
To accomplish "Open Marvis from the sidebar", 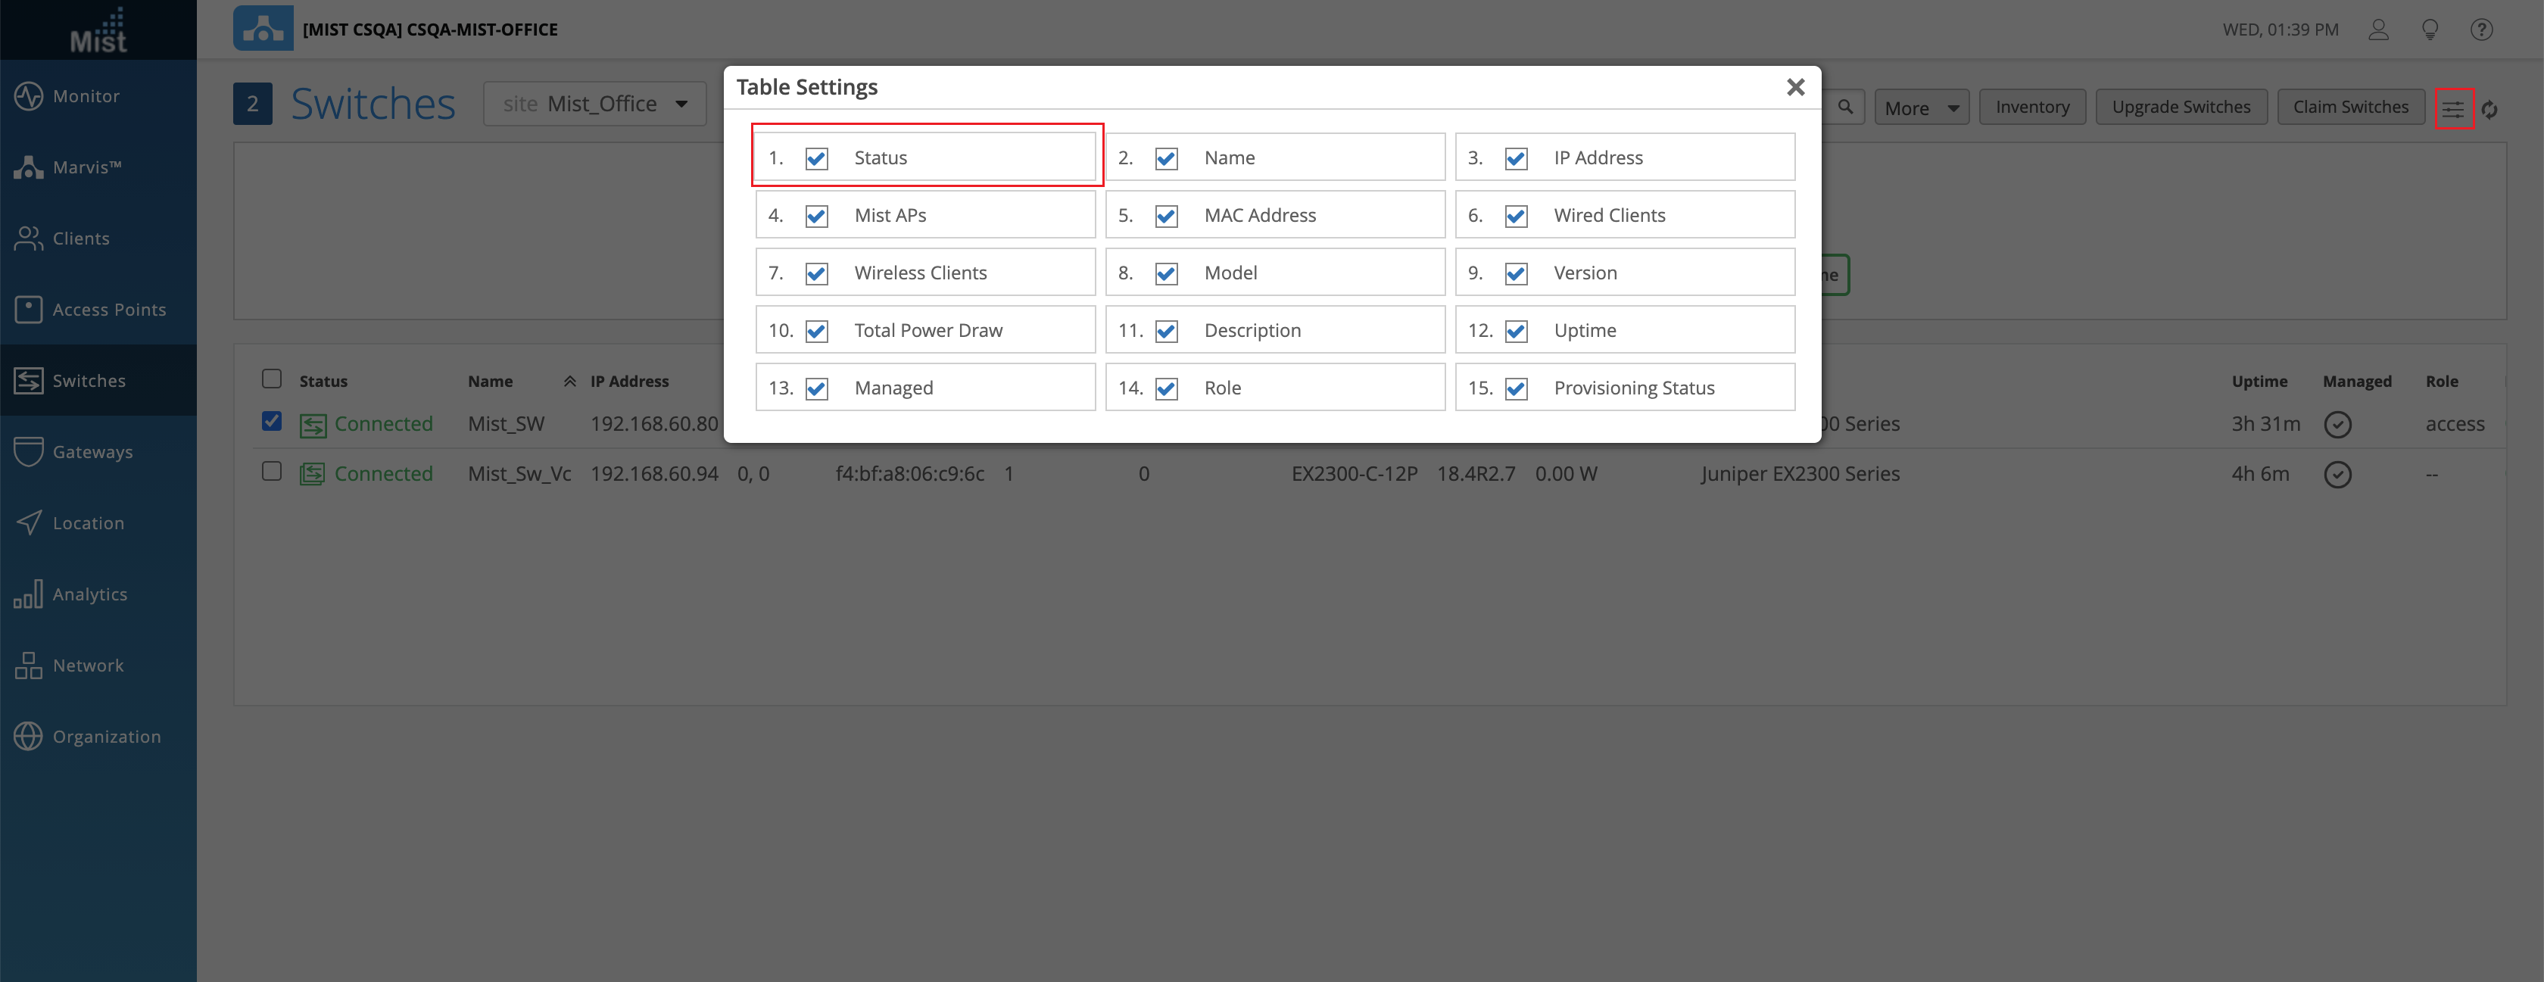I will (86, 167).
